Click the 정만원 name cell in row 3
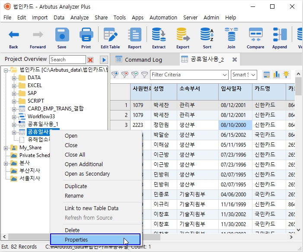The width and height of the screenshot is (303, 252). pos(164,125)
